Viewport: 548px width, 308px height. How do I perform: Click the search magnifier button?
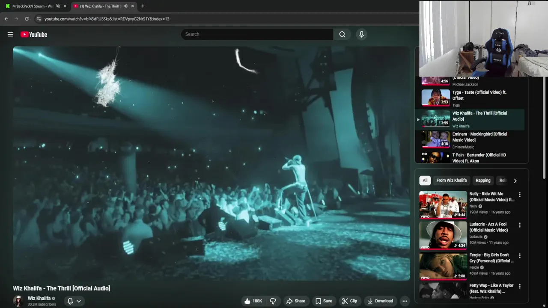(342, 34)
